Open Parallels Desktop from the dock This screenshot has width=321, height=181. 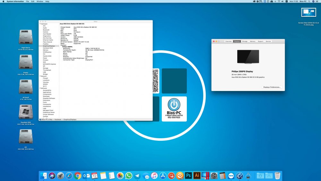[205, 176]
